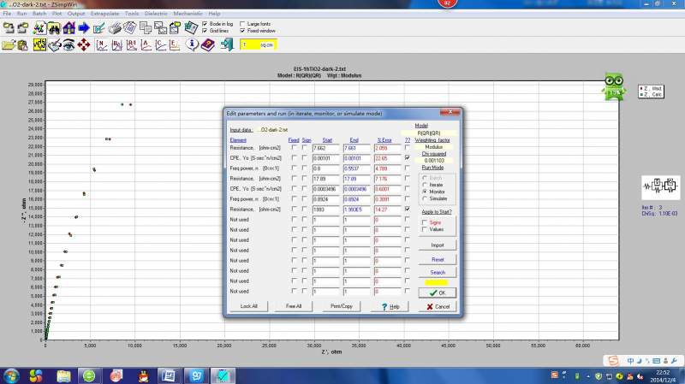685x384 pixels.
Task: Open the Extrapolate menu
Action: (x=104, y=14)
